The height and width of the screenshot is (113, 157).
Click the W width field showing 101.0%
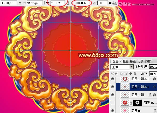58,3
